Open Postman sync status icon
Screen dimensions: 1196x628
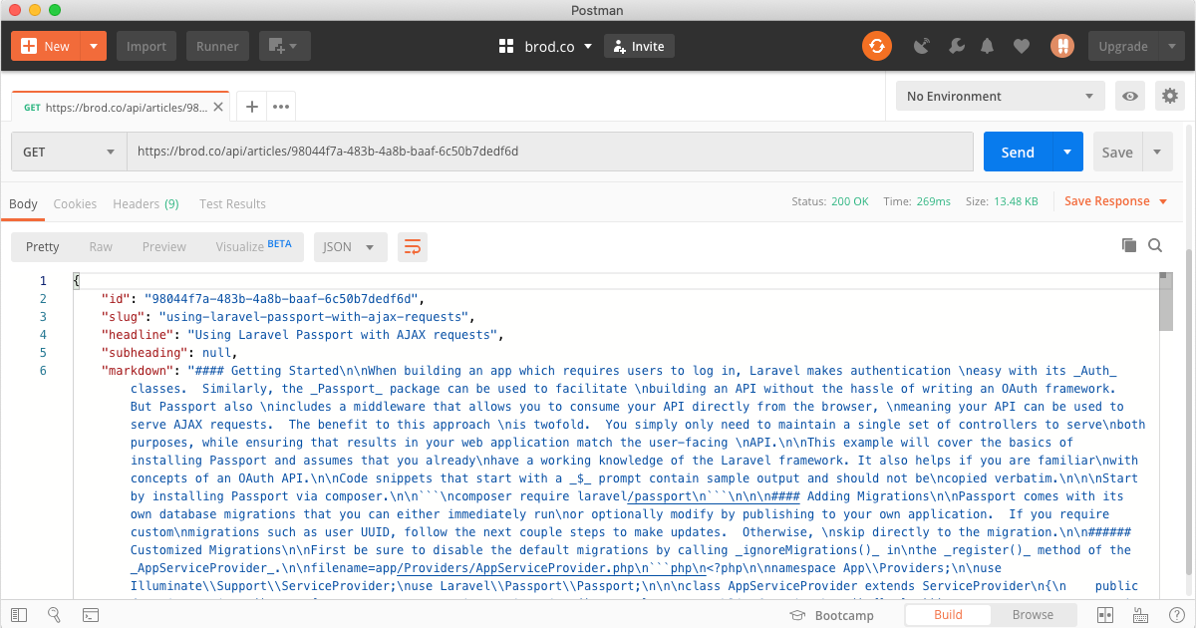pos(877,46)
